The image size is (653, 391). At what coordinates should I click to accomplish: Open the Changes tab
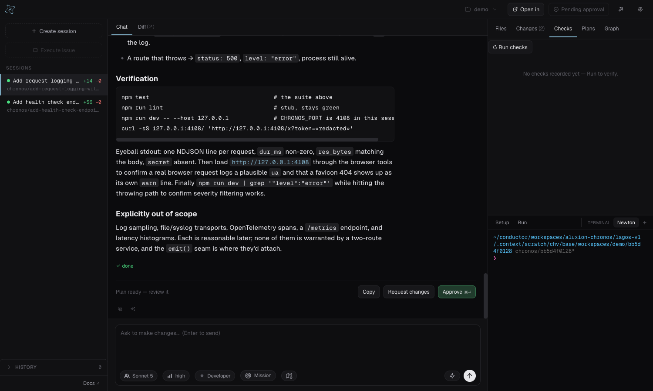point(530,29)
